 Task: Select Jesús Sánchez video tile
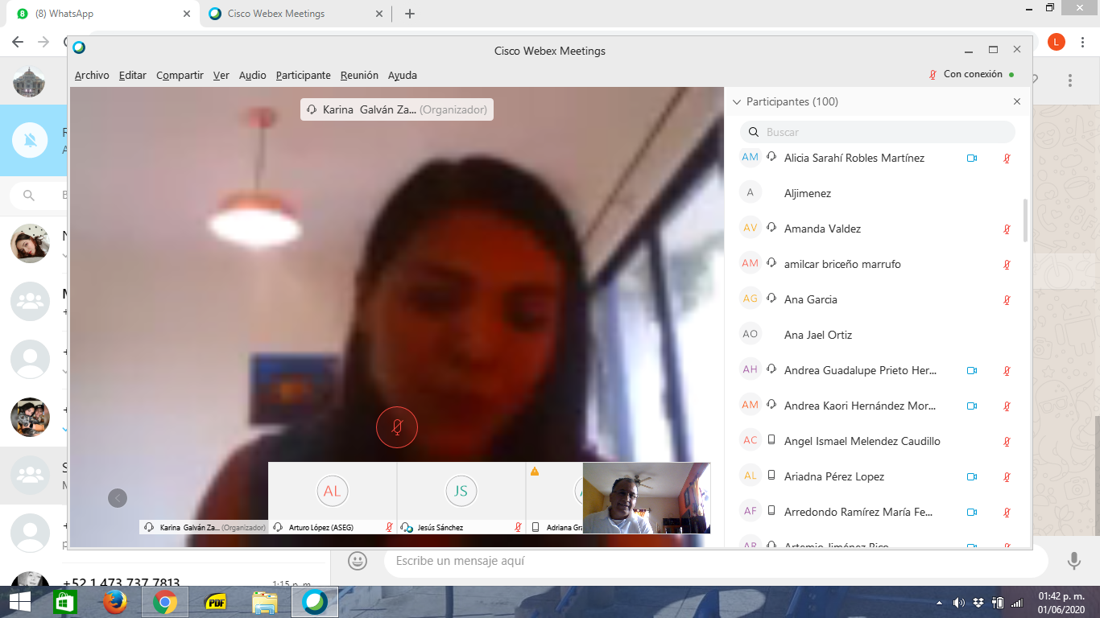pos(461,498)
